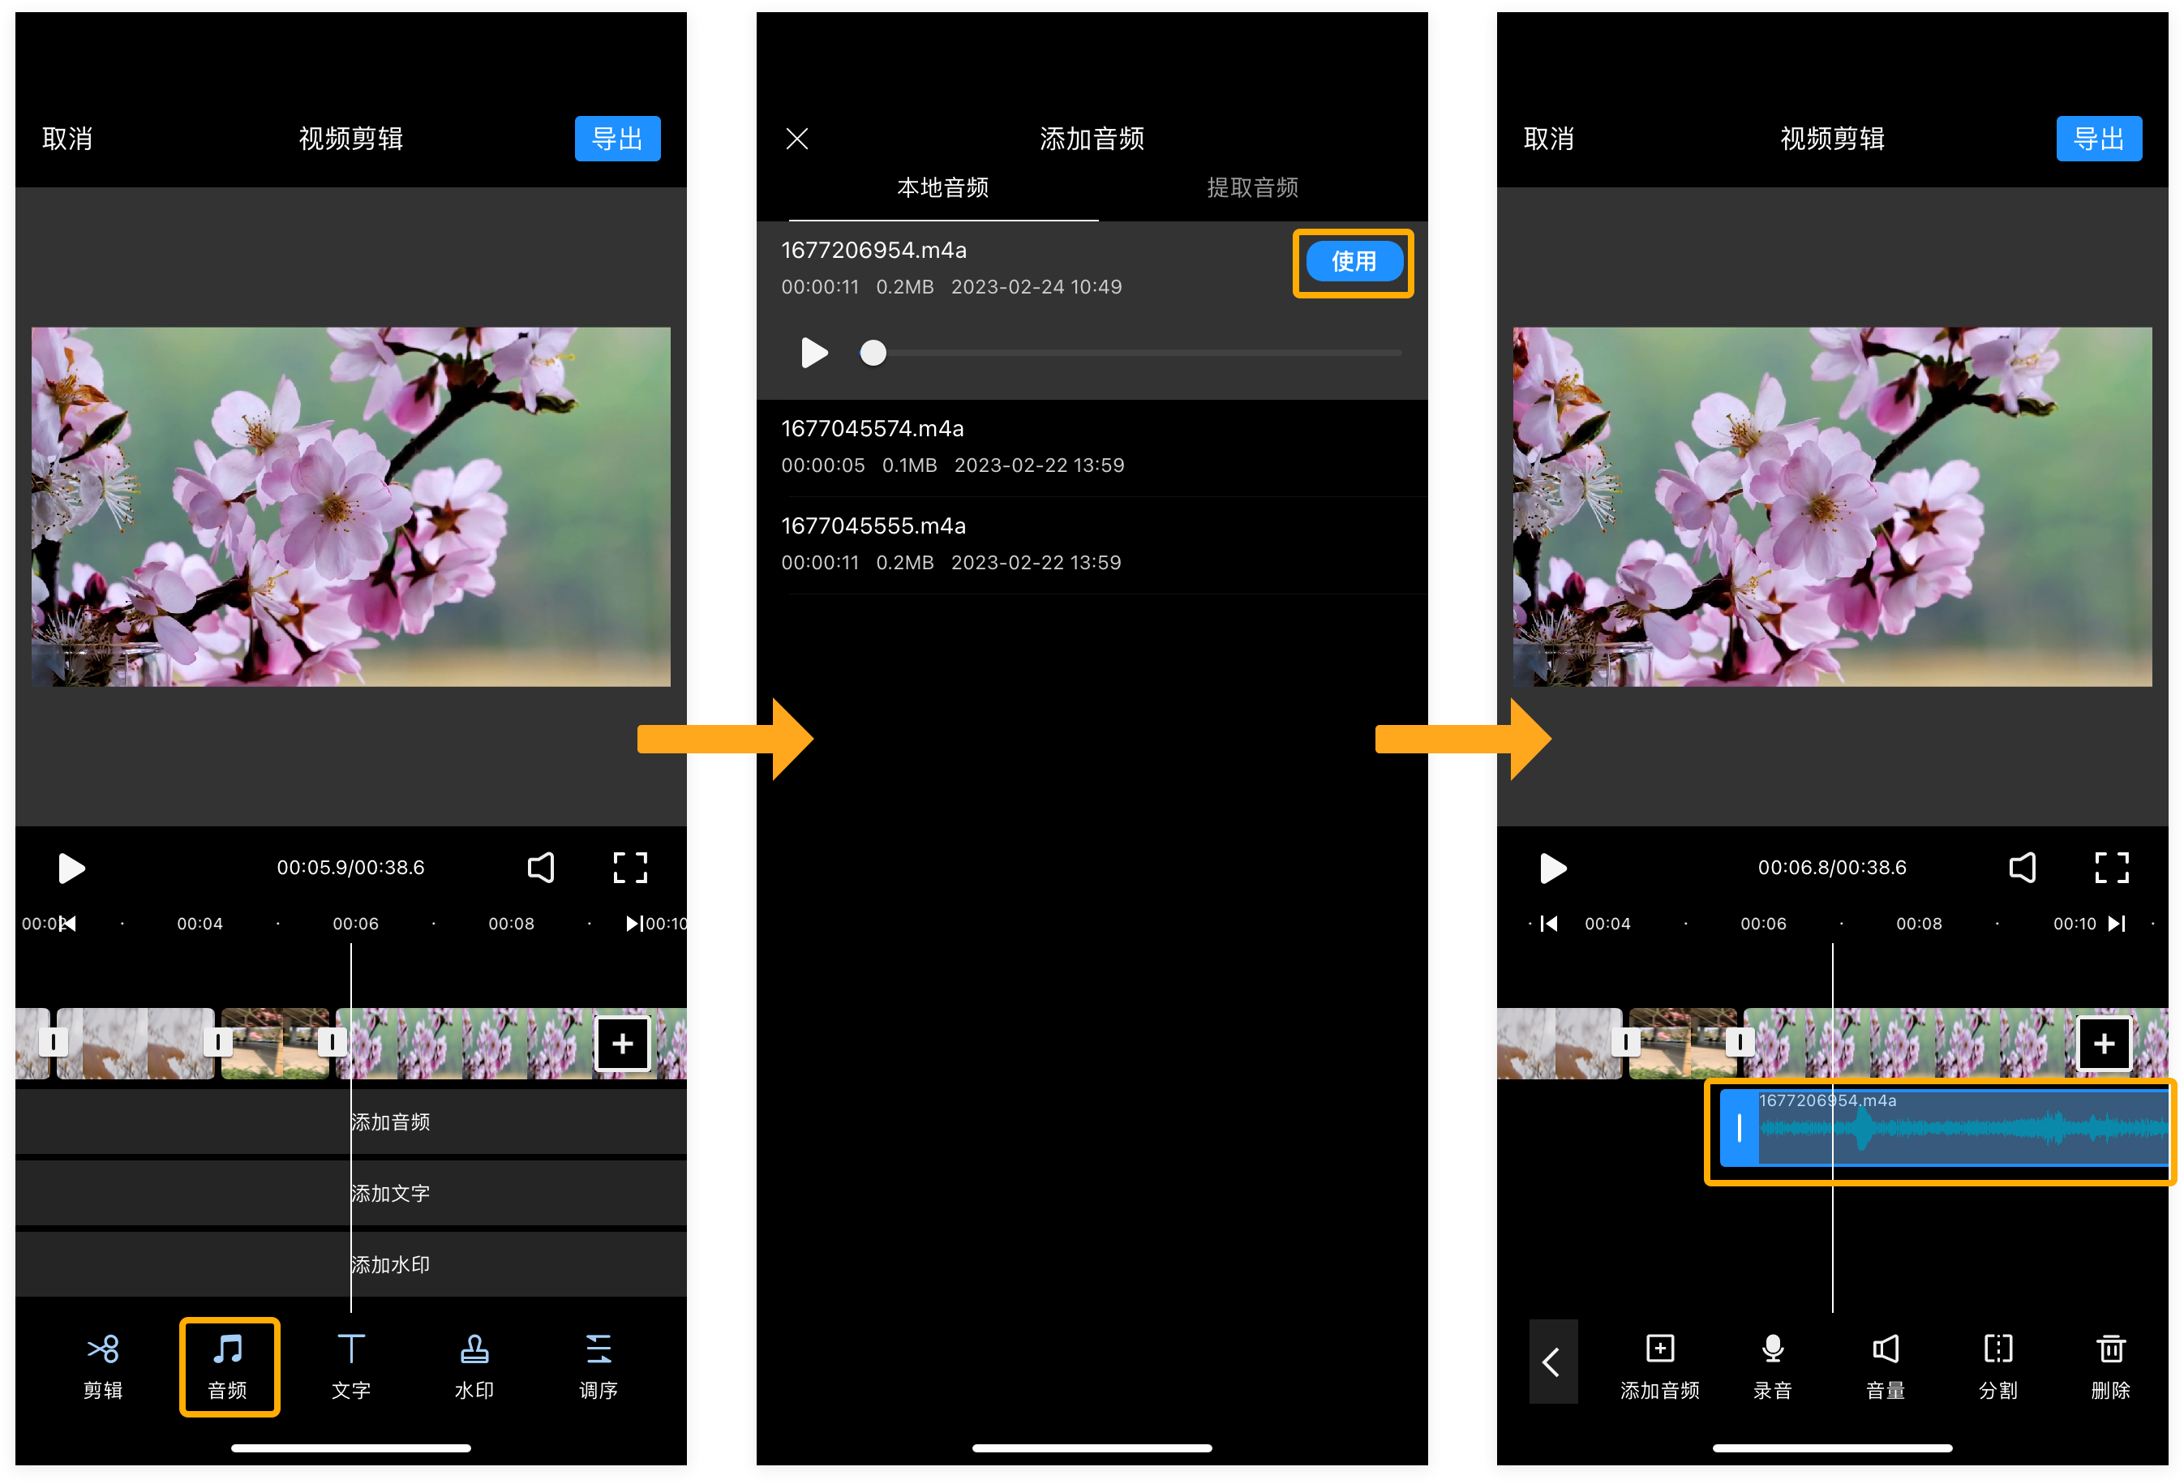Select the 本地音频 tab
2184x1484 pixels.
(x=942, y=188)
